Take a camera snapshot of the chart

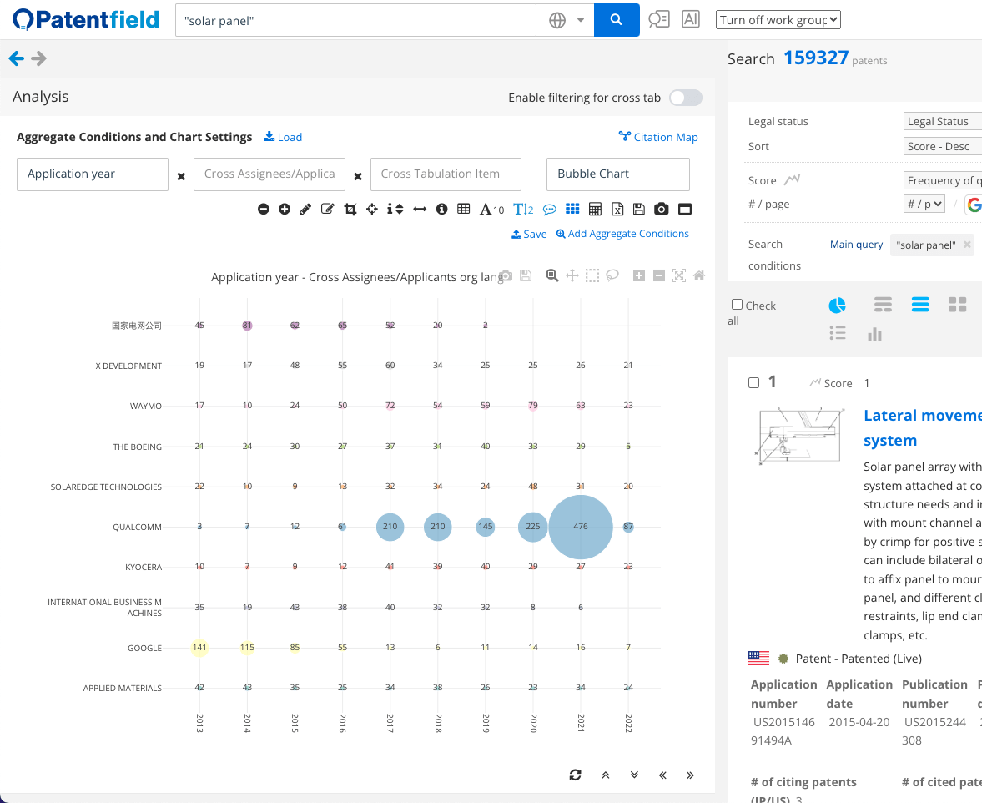662,209
